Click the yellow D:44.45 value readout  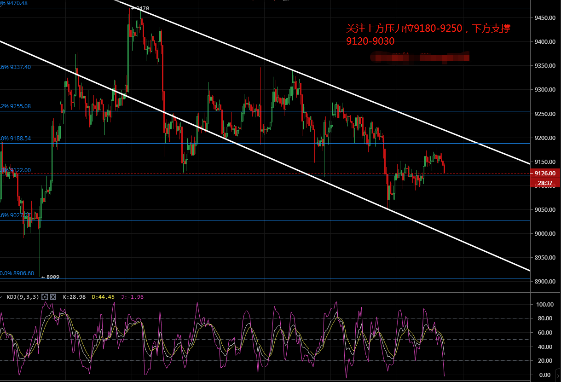pos(103,297)
